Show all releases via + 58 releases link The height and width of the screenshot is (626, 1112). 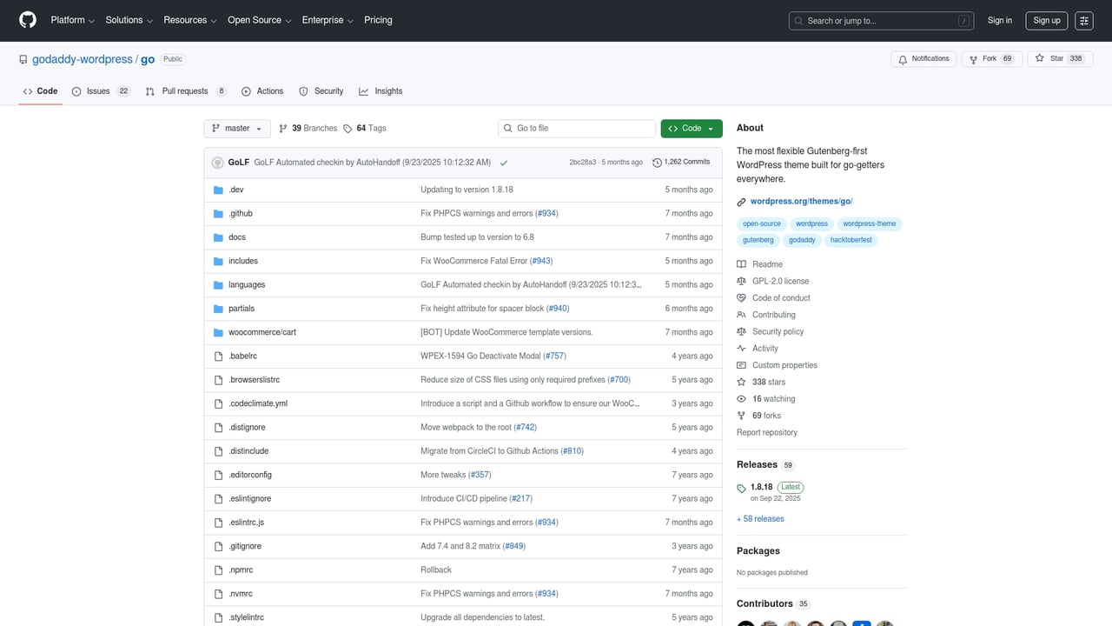point(760,518)
